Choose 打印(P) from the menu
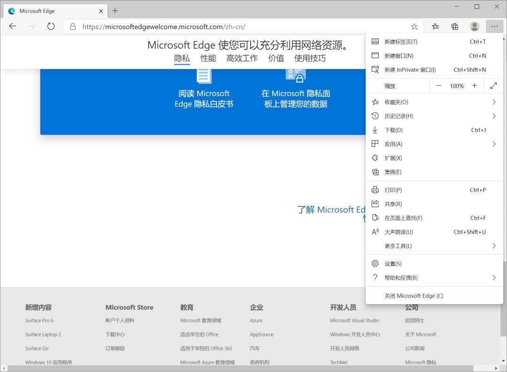 coord(434,190)
